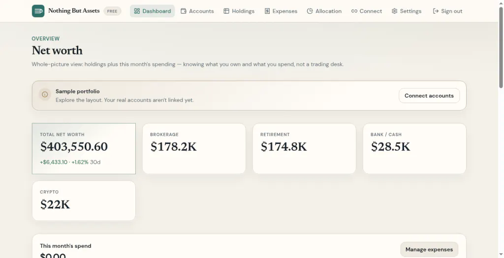Image resolution: width=504 pixels, height=258 pixels.
Task: Click the Nothing But Assets brand name
Action: coord(74,11)
